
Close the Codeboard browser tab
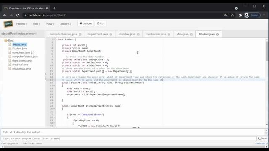47,8
